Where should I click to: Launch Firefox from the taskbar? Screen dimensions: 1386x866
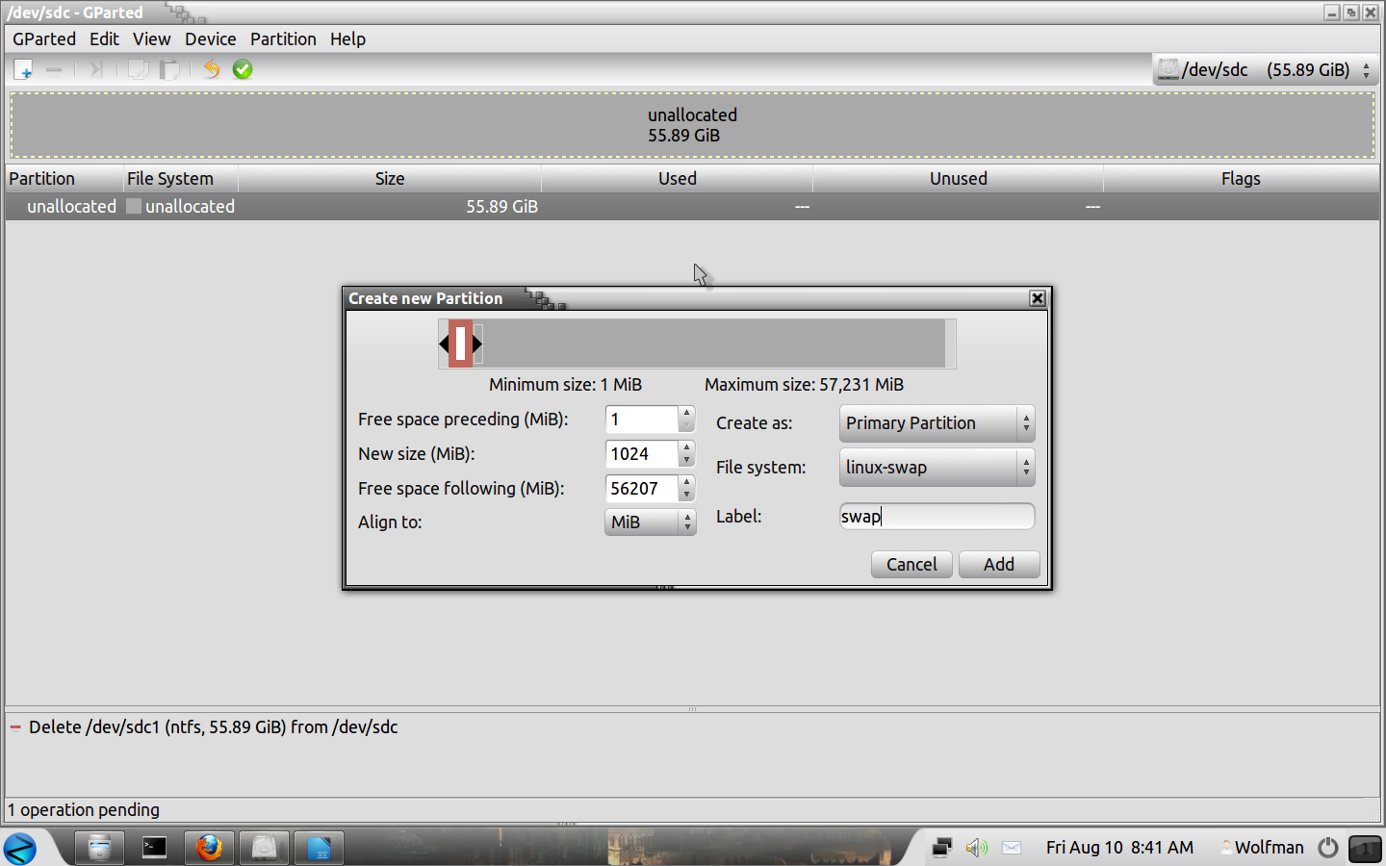tap(209, 848)
